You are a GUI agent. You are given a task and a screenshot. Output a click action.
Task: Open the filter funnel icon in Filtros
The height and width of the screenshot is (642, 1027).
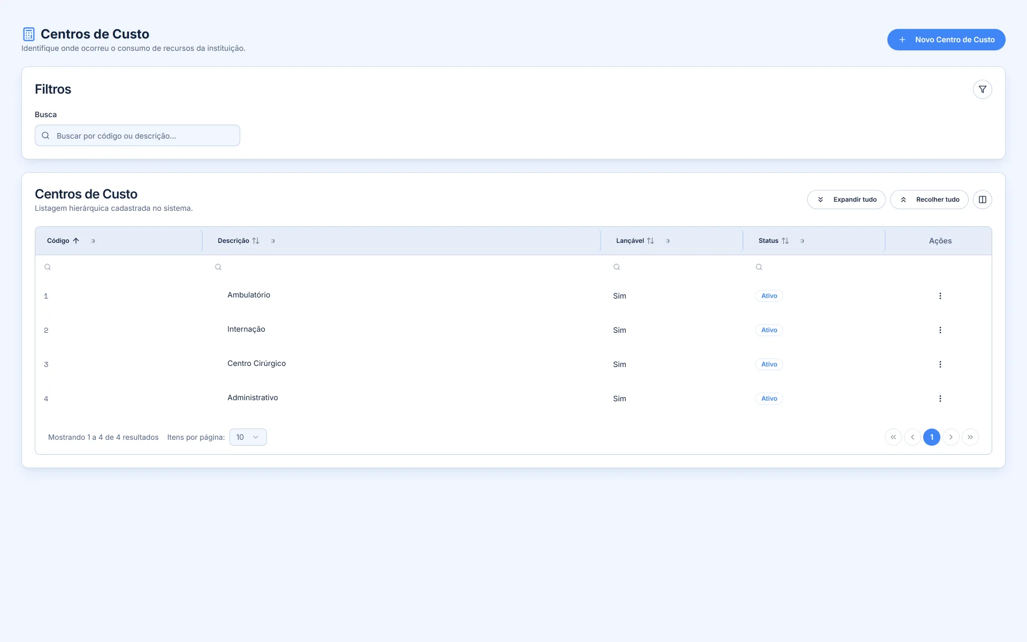[982, 89]
